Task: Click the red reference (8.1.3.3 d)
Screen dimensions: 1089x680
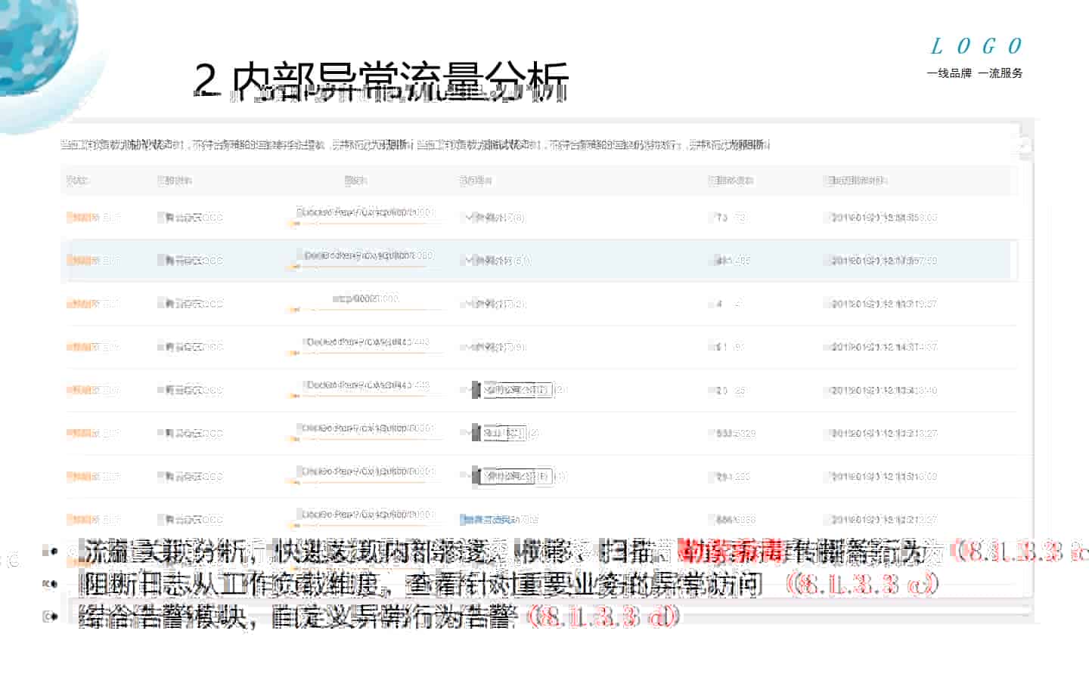Action: tap(603, 617)
